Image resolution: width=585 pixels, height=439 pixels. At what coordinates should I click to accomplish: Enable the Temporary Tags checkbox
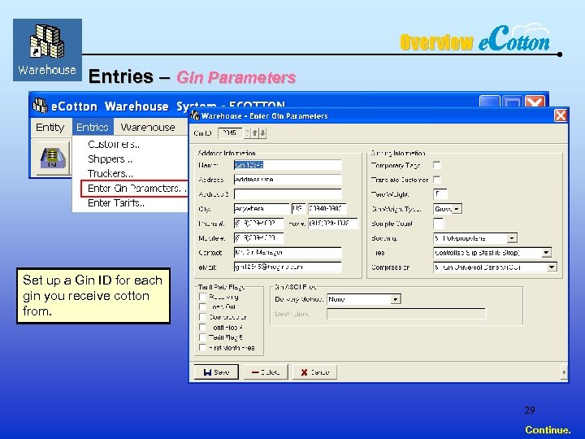(x=436, y=165)
